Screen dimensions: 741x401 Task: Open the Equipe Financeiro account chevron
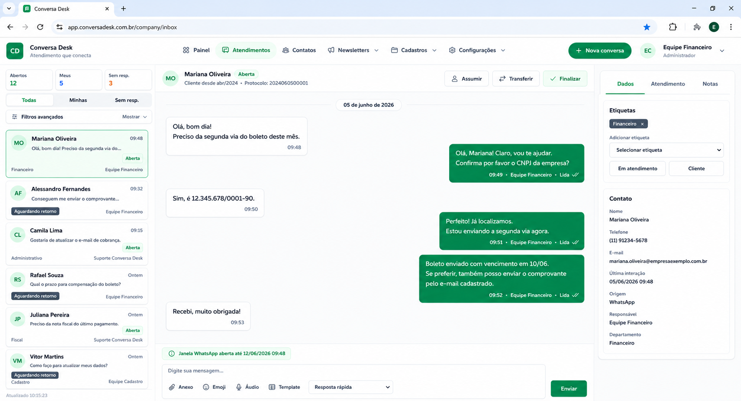[x=722, y=51]
